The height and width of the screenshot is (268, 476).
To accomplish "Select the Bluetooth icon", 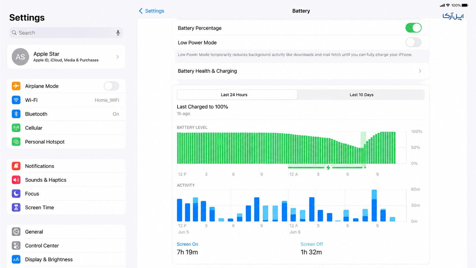I will (16, 114).
